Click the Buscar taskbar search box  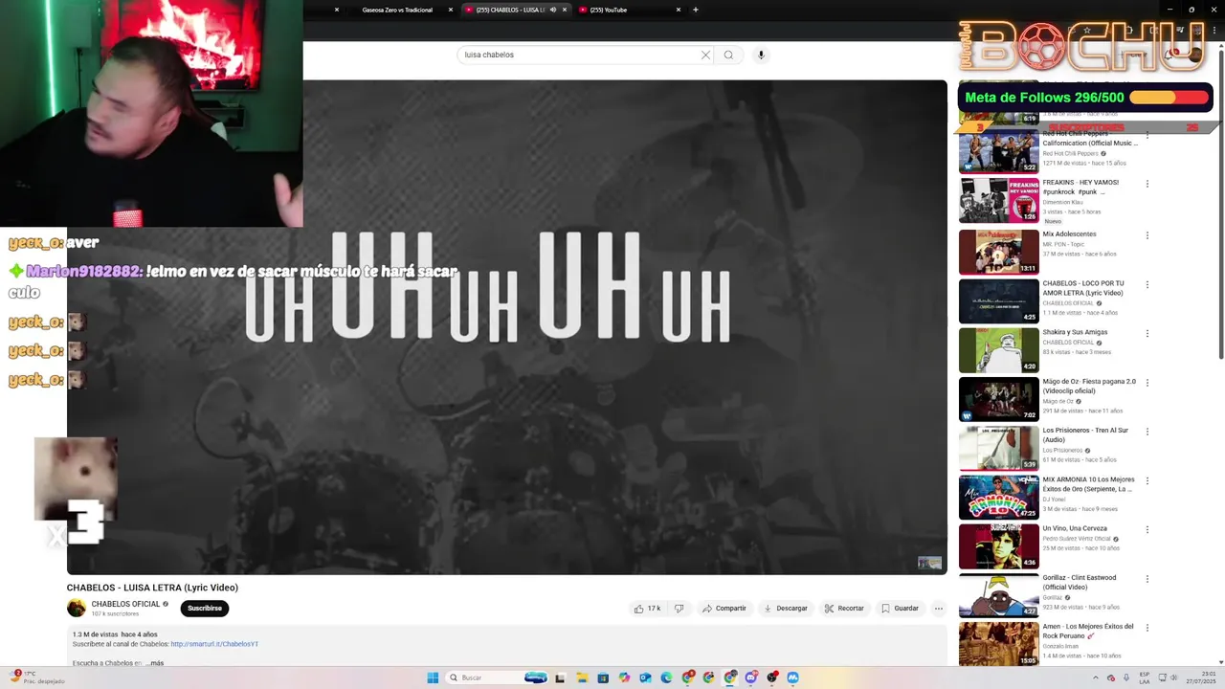pyautogui.click(x=497, y=678)
